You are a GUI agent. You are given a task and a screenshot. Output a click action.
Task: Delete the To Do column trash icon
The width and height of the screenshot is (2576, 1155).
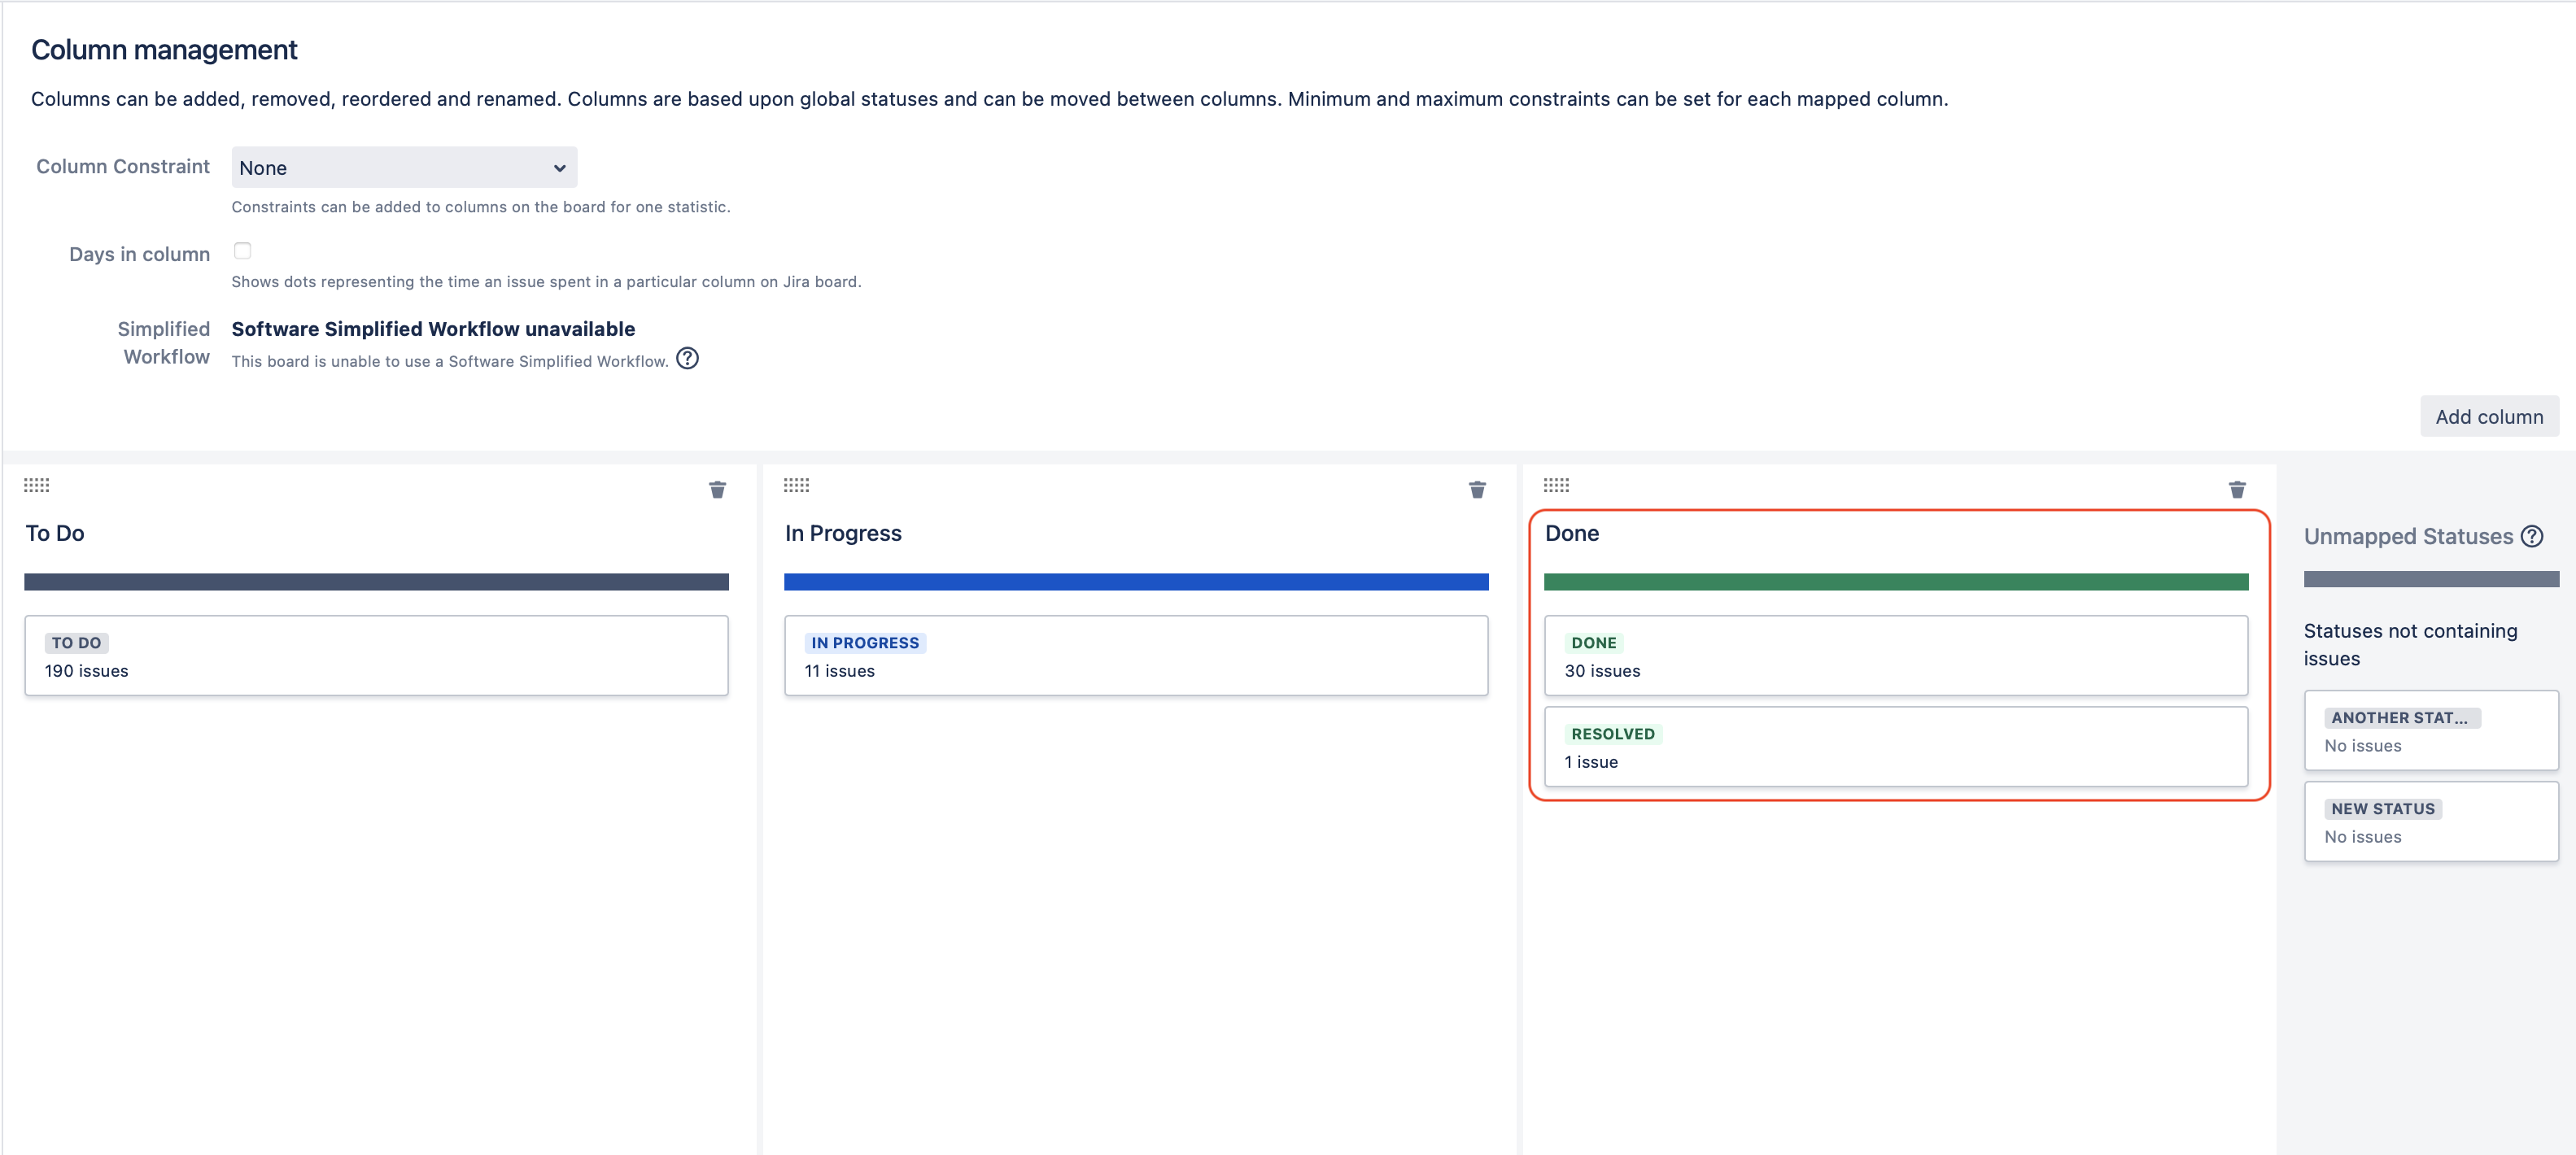pos(717,490)
